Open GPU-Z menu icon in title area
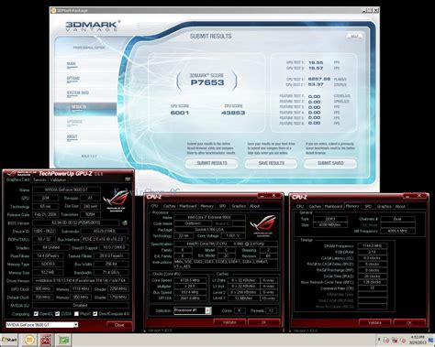 (128, 179)
